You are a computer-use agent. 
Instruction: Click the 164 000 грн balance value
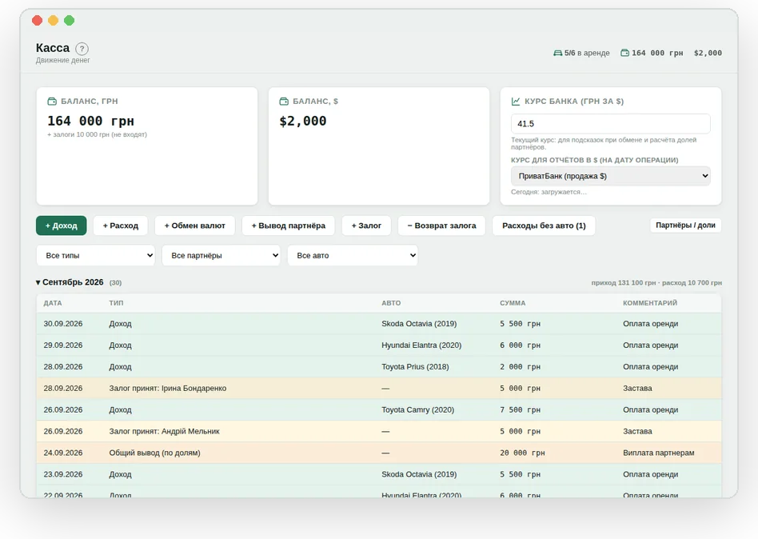(x=90, y=121)
